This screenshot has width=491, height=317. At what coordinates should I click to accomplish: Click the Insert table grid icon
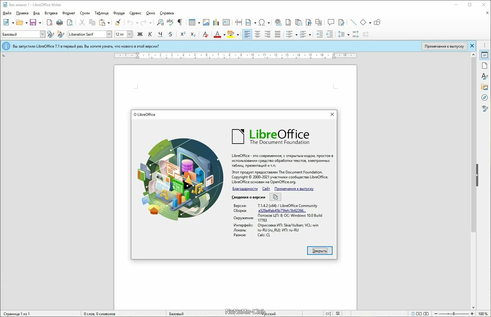(192, 22)
